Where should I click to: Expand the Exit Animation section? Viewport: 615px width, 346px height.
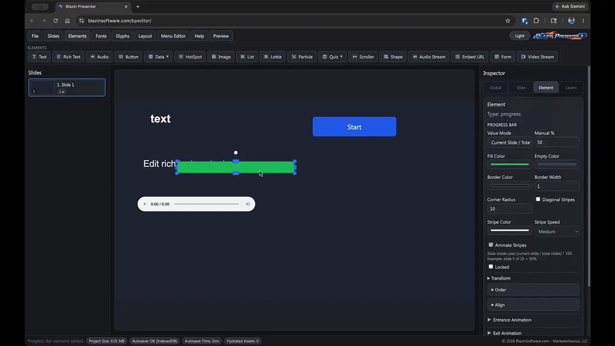tap(504, 333)
